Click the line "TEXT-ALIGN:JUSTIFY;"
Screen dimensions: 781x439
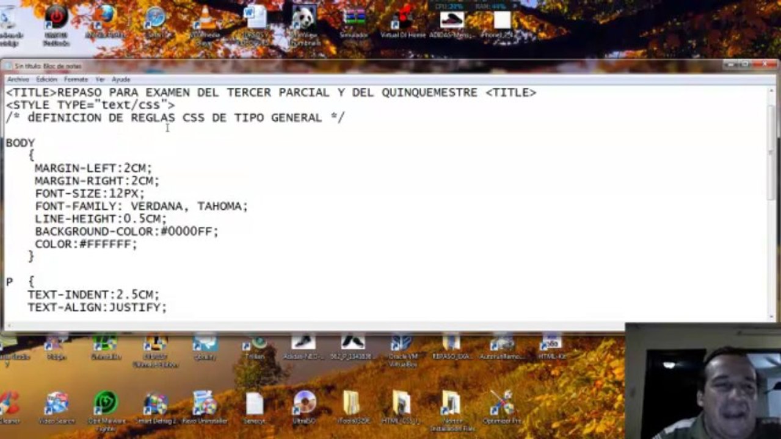(96, 307)
